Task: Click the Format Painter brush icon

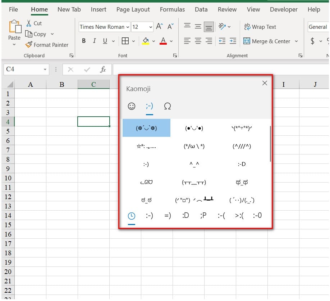Action: click(29, 45)
